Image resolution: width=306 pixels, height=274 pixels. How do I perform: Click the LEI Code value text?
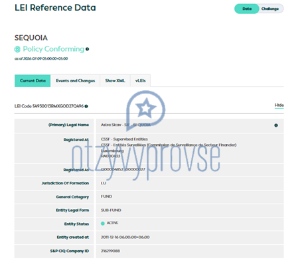point(58,106)
